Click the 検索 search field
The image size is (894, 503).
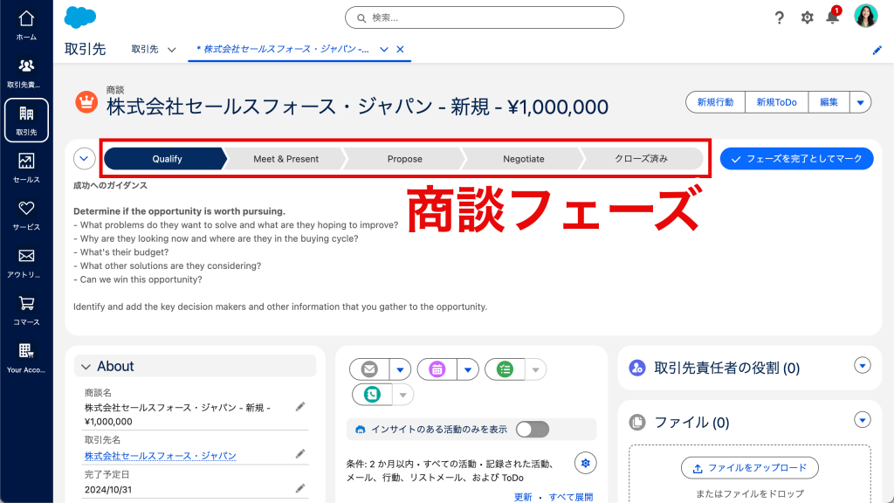pos(485,17)
